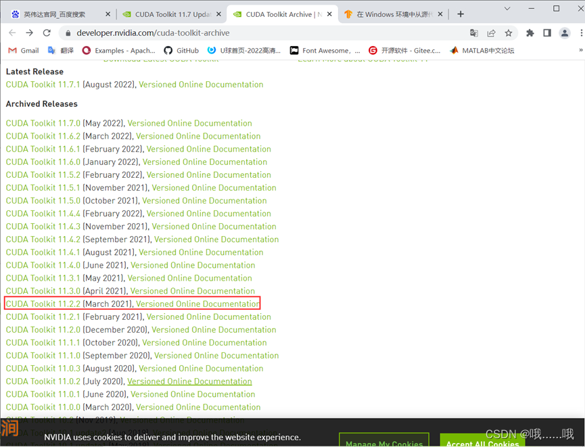585x447 pixels.
Task: Open Chrome three-dot menu
Action: click(x=581, y=33)
